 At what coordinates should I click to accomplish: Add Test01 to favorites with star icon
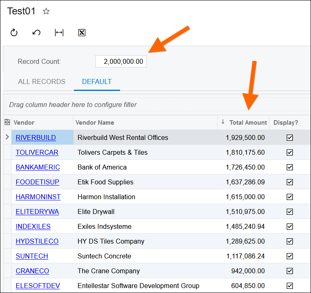point(46,12)
